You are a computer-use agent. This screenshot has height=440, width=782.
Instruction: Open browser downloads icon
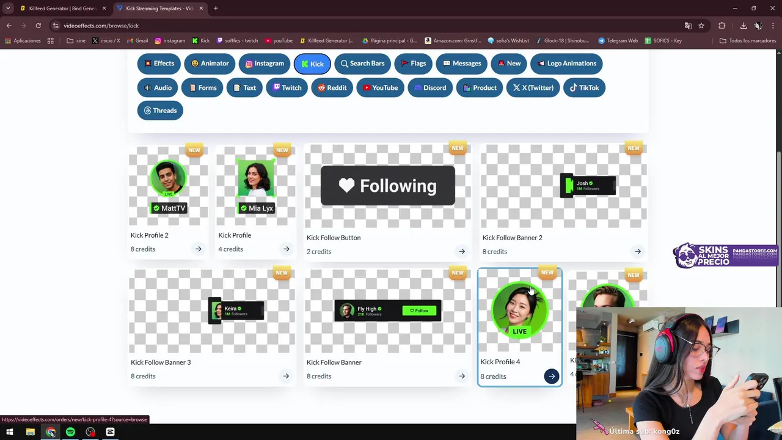744,26
